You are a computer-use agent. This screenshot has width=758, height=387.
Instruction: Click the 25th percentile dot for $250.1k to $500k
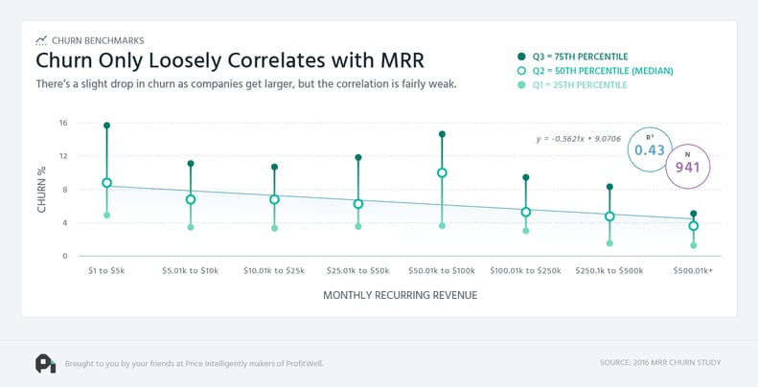[609, 243]
